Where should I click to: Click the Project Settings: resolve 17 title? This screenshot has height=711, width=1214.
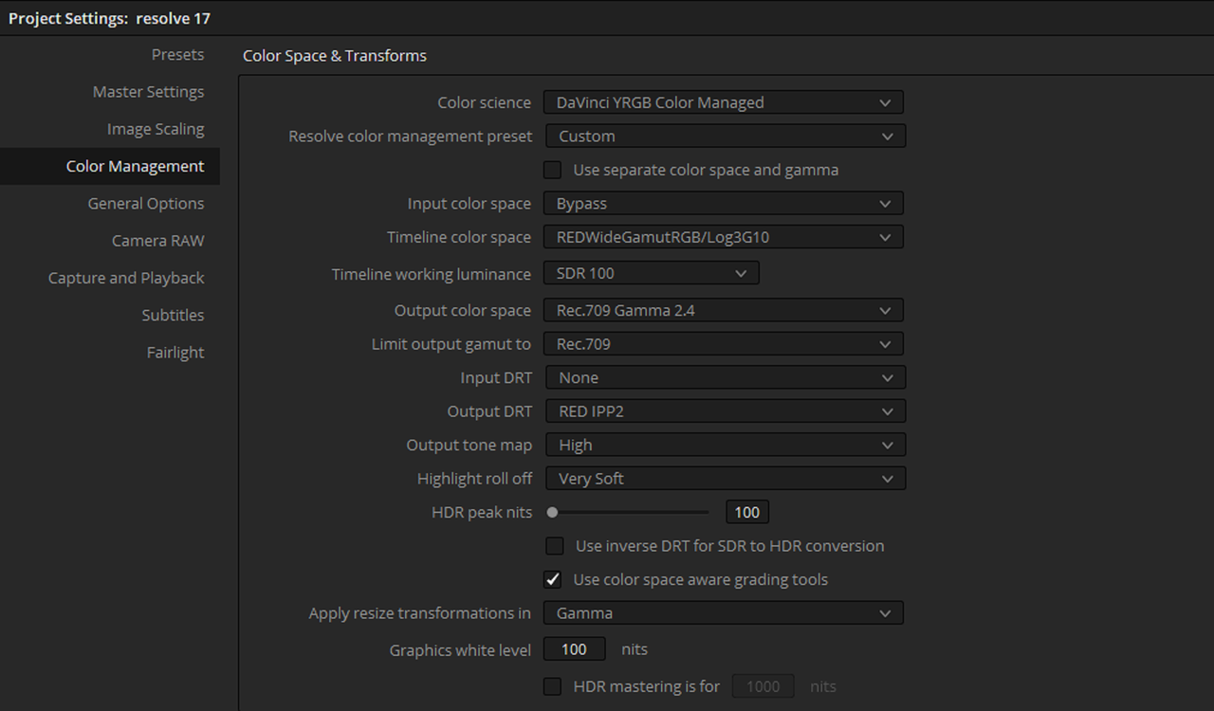click(x=109, y=18)
